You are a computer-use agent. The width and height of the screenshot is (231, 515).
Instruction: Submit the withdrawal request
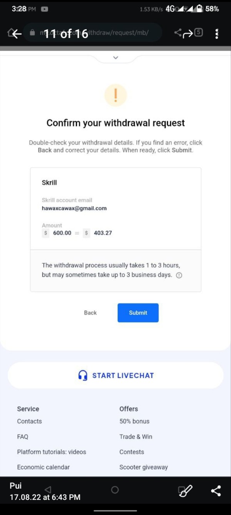click(138, 313)
